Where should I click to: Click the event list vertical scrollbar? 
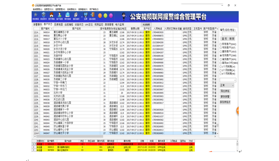[237, 146]
